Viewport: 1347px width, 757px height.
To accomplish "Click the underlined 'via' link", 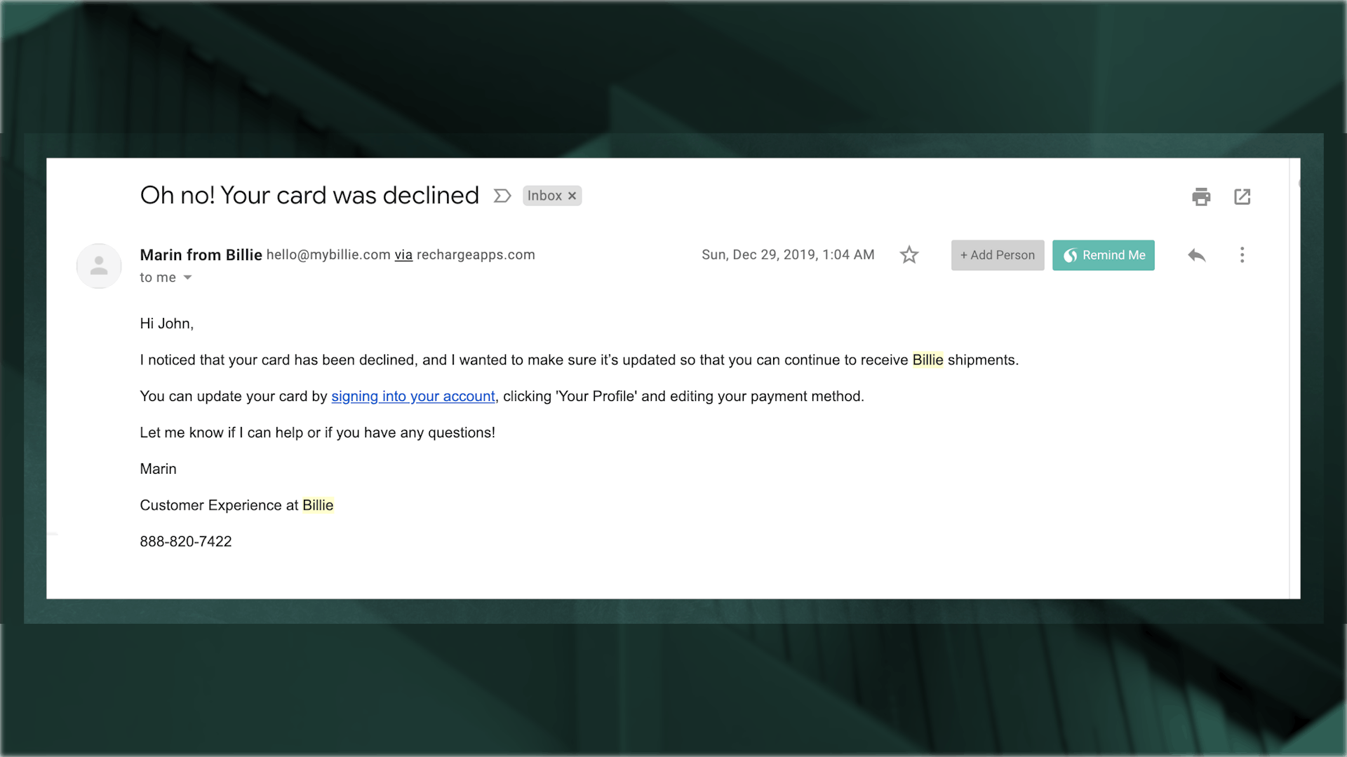I will click(x=403, y=254).
